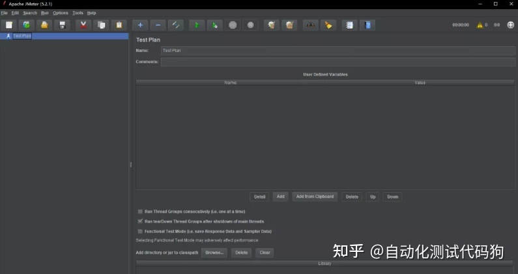This screenshot has width=518, height=274.
Task: Click the Stop test icon
Action: [x=233, y=25]
